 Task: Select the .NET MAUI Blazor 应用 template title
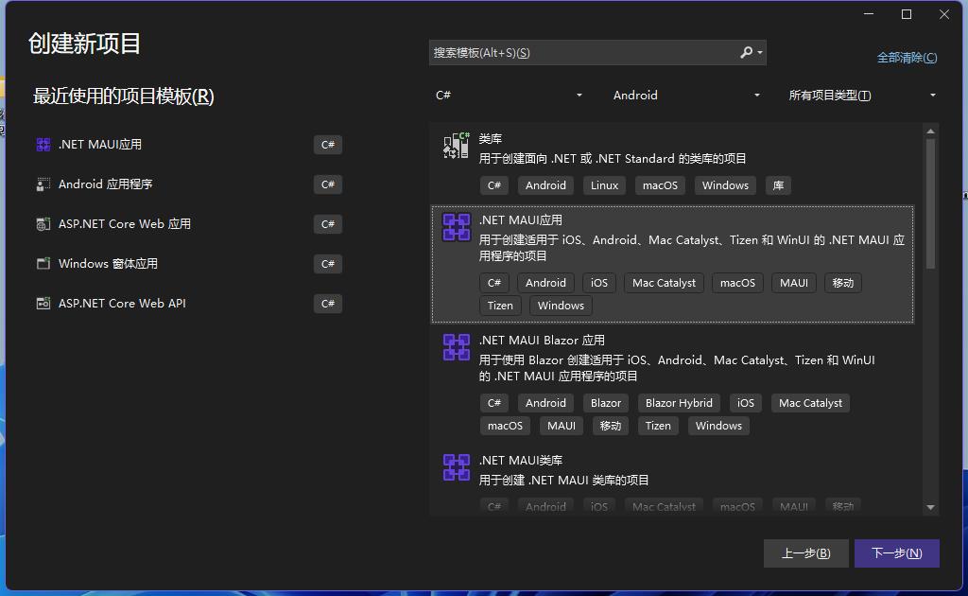[542, 341]
